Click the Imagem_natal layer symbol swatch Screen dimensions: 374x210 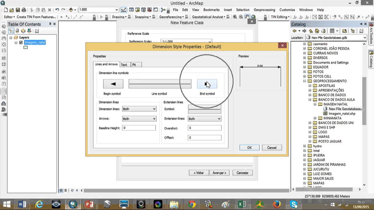[25, 47]
